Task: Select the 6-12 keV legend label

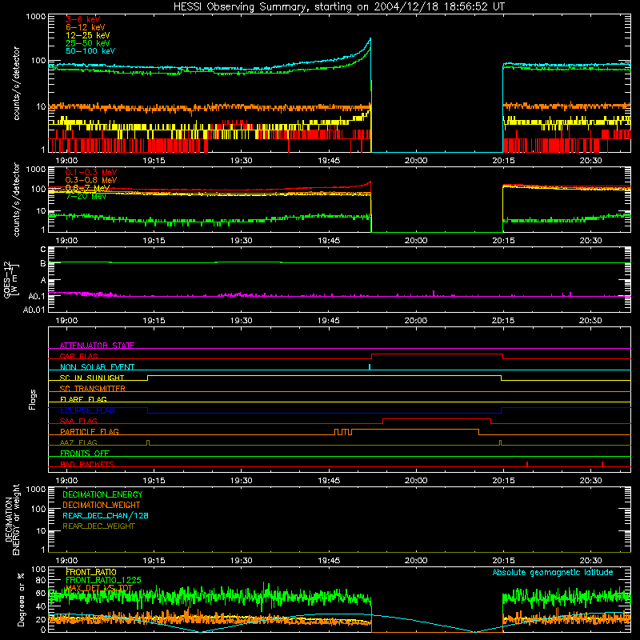Action: click(x=86, y=27)
